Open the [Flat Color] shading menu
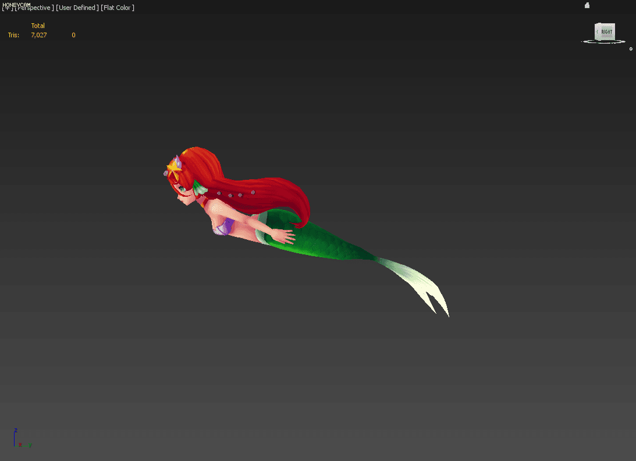 tap(116, 8)
